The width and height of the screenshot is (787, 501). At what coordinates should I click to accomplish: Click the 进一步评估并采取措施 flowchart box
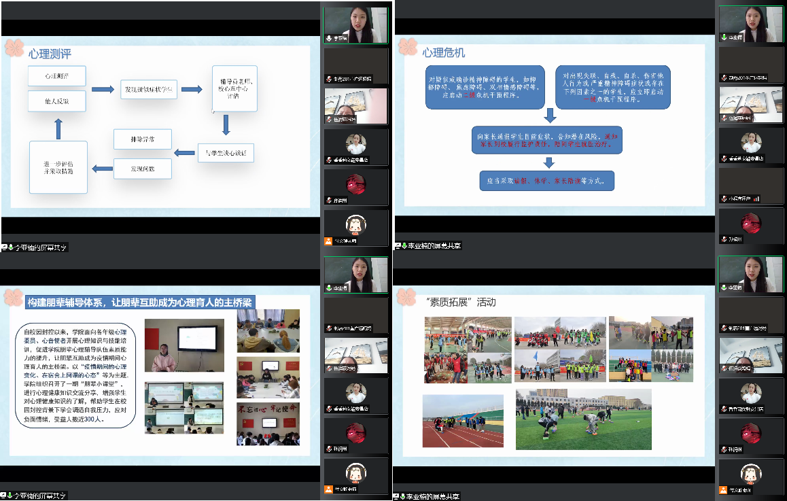point(58,167)
